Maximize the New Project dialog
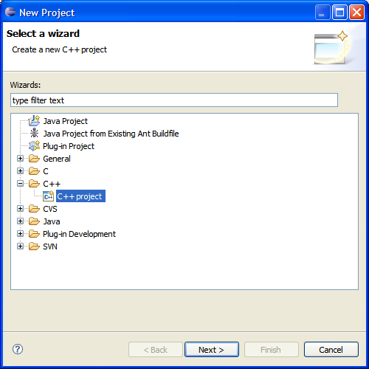This screenshot has height=369, width=369. (339, 12)
